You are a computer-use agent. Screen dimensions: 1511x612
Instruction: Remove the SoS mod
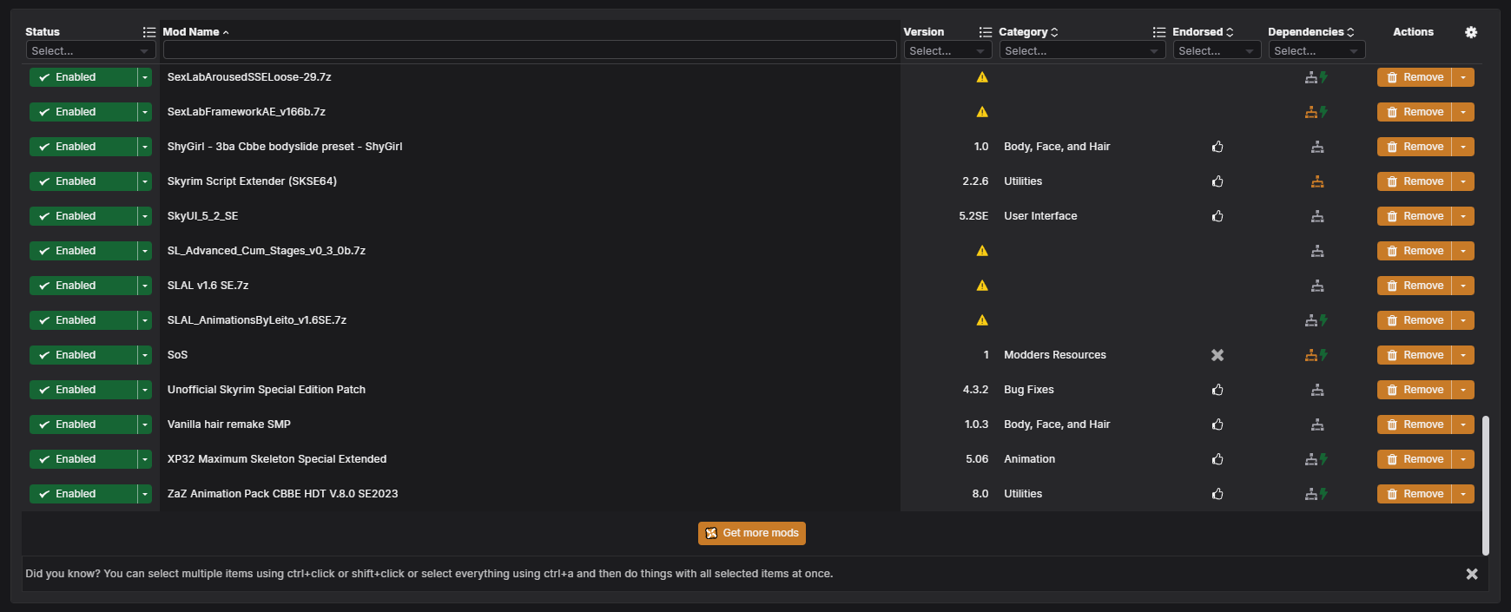point(1415,355)
